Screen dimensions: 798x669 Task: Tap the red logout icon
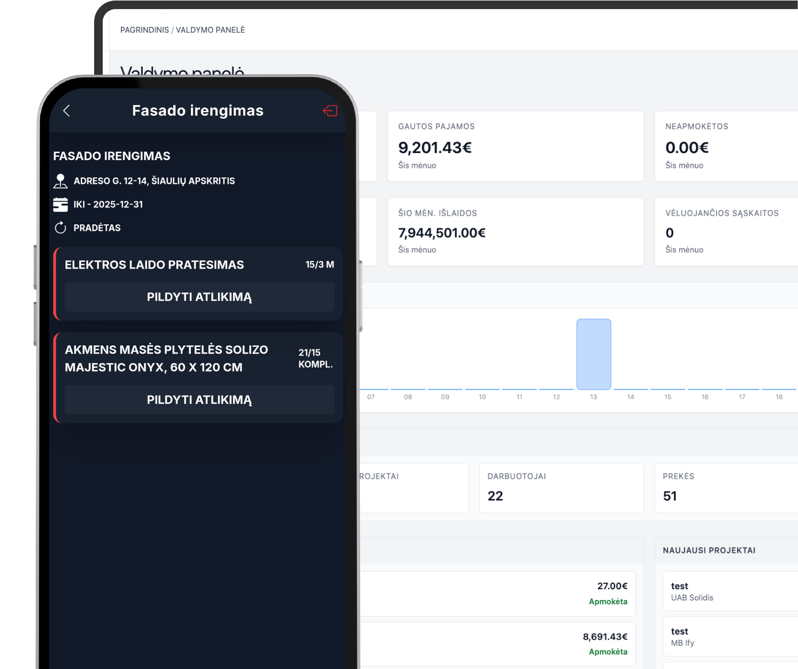pos(330,111)
